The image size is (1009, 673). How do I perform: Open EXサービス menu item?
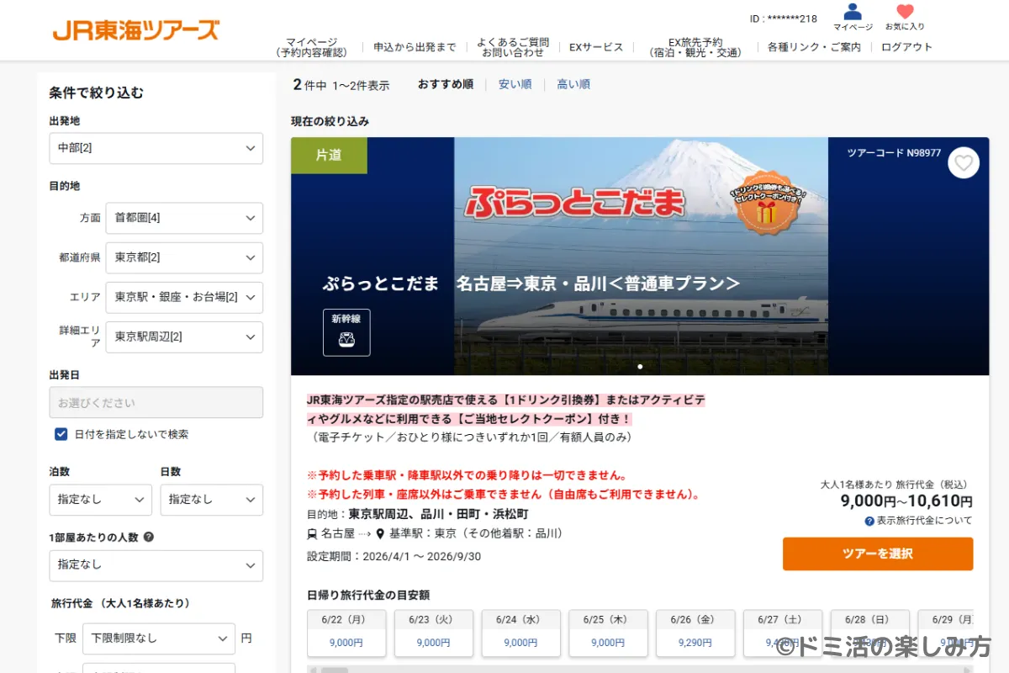point(596,47)
